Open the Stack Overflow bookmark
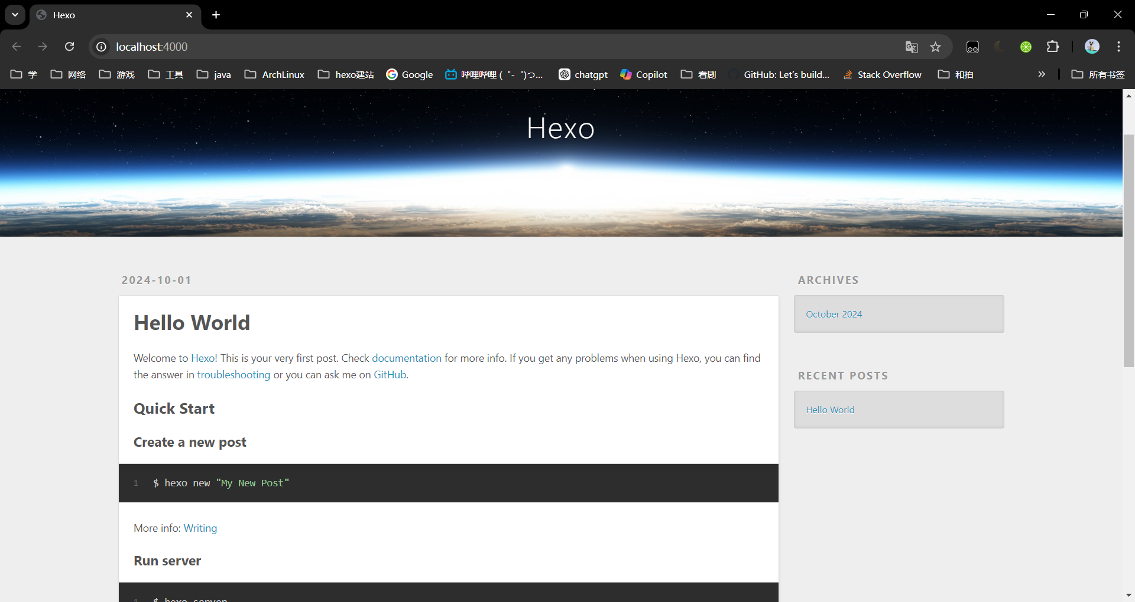Image resolution: width=1135 pixels, height=602 pixels. coord(883,74)
